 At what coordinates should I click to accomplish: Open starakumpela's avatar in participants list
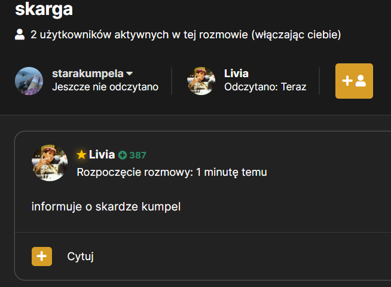[x=29, y=81]
